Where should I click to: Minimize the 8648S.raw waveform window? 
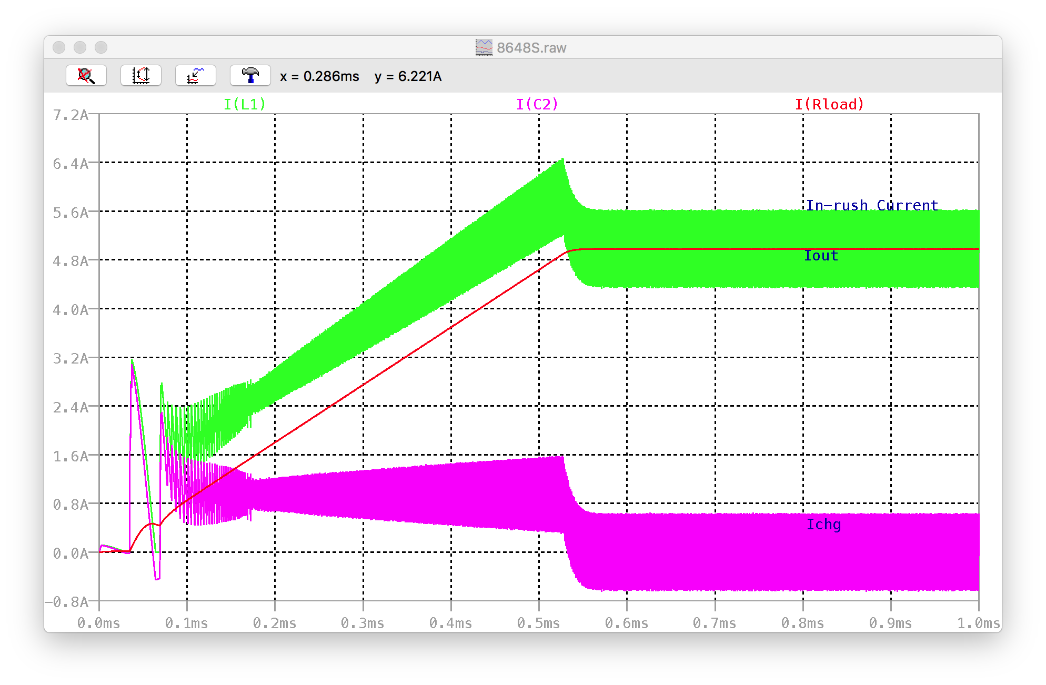pos(80,47)
